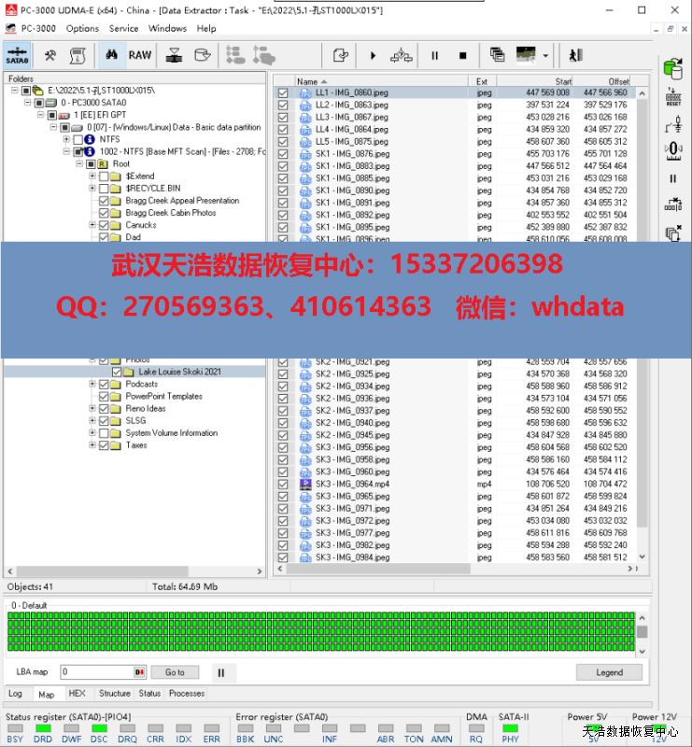Click the RESET icon in right sidebar
The width and height of the screenshot is (692, 747).
pyautogui.click(x=673, y=97)
